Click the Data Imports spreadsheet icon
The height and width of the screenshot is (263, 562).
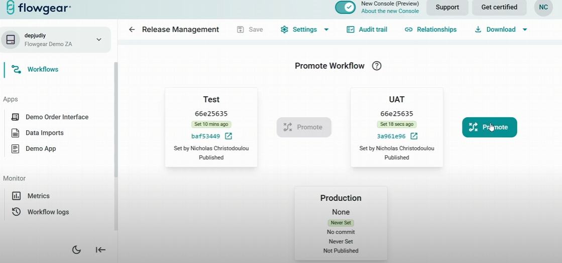(15, 133)
